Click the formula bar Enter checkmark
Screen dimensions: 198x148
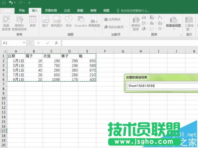click(48, 43)
